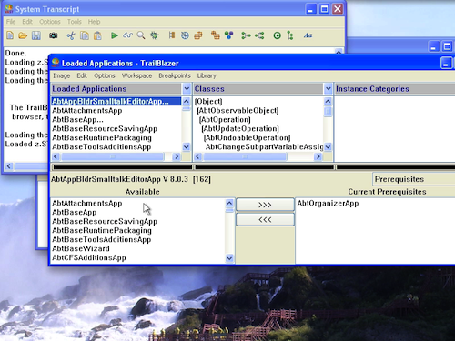
Task: Open Help menu in System Transcript
Action: coord(94,22)
